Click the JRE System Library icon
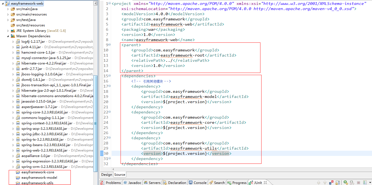Viewport: 372px width, 185px height. [13, 31]
